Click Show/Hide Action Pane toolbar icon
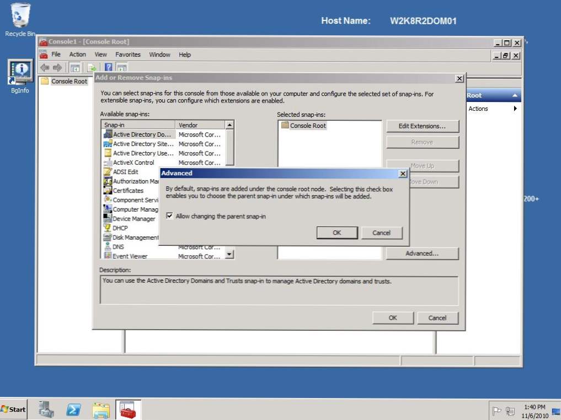Image resolution: width=561 pixels, height=420 pixels. pyautogui.click(x=122, y=67)
